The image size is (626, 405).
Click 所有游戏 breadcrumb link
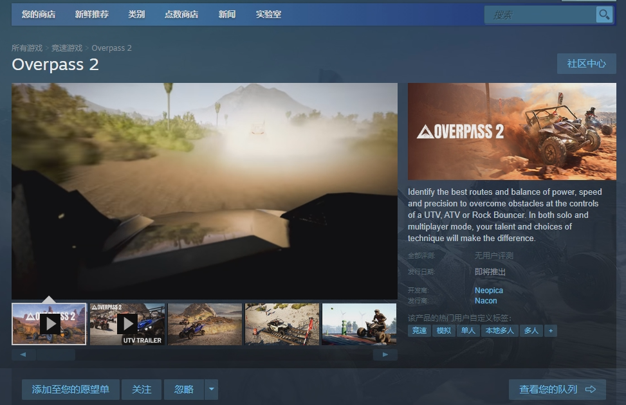pyautogui.click(x=27, y=48)
